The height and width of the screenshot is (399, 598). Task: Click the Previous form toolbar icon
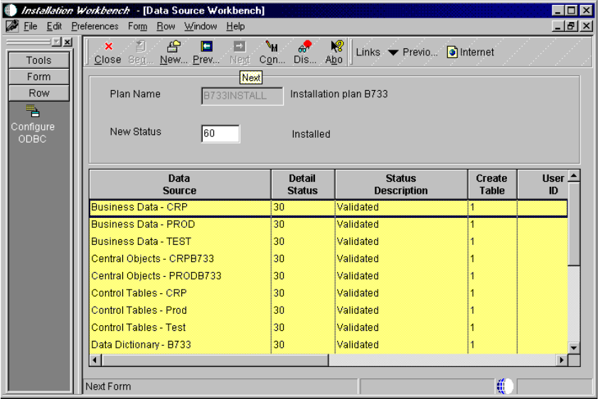pyautogui.click(x=206, y=47)
